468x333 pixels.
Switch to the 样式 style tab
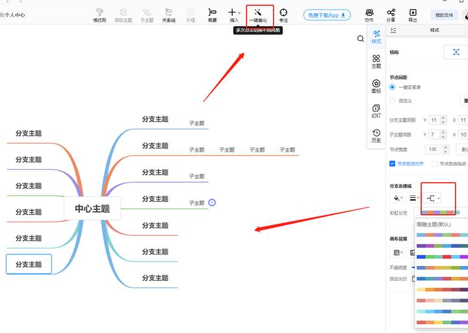pyautogui.click(x=376, y=37)
